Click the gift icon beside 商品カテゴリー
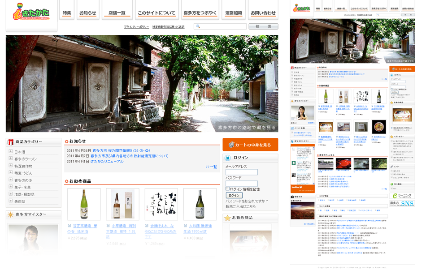The width and height of the screenshot is (426, 270). click(11, 142)
